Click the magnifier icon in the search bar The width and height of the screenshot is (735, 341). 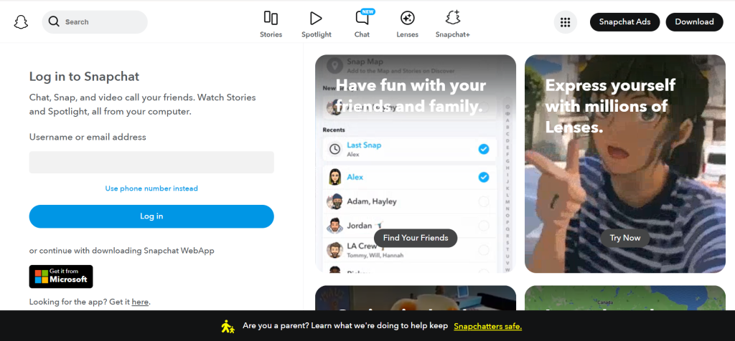point(54,22)
